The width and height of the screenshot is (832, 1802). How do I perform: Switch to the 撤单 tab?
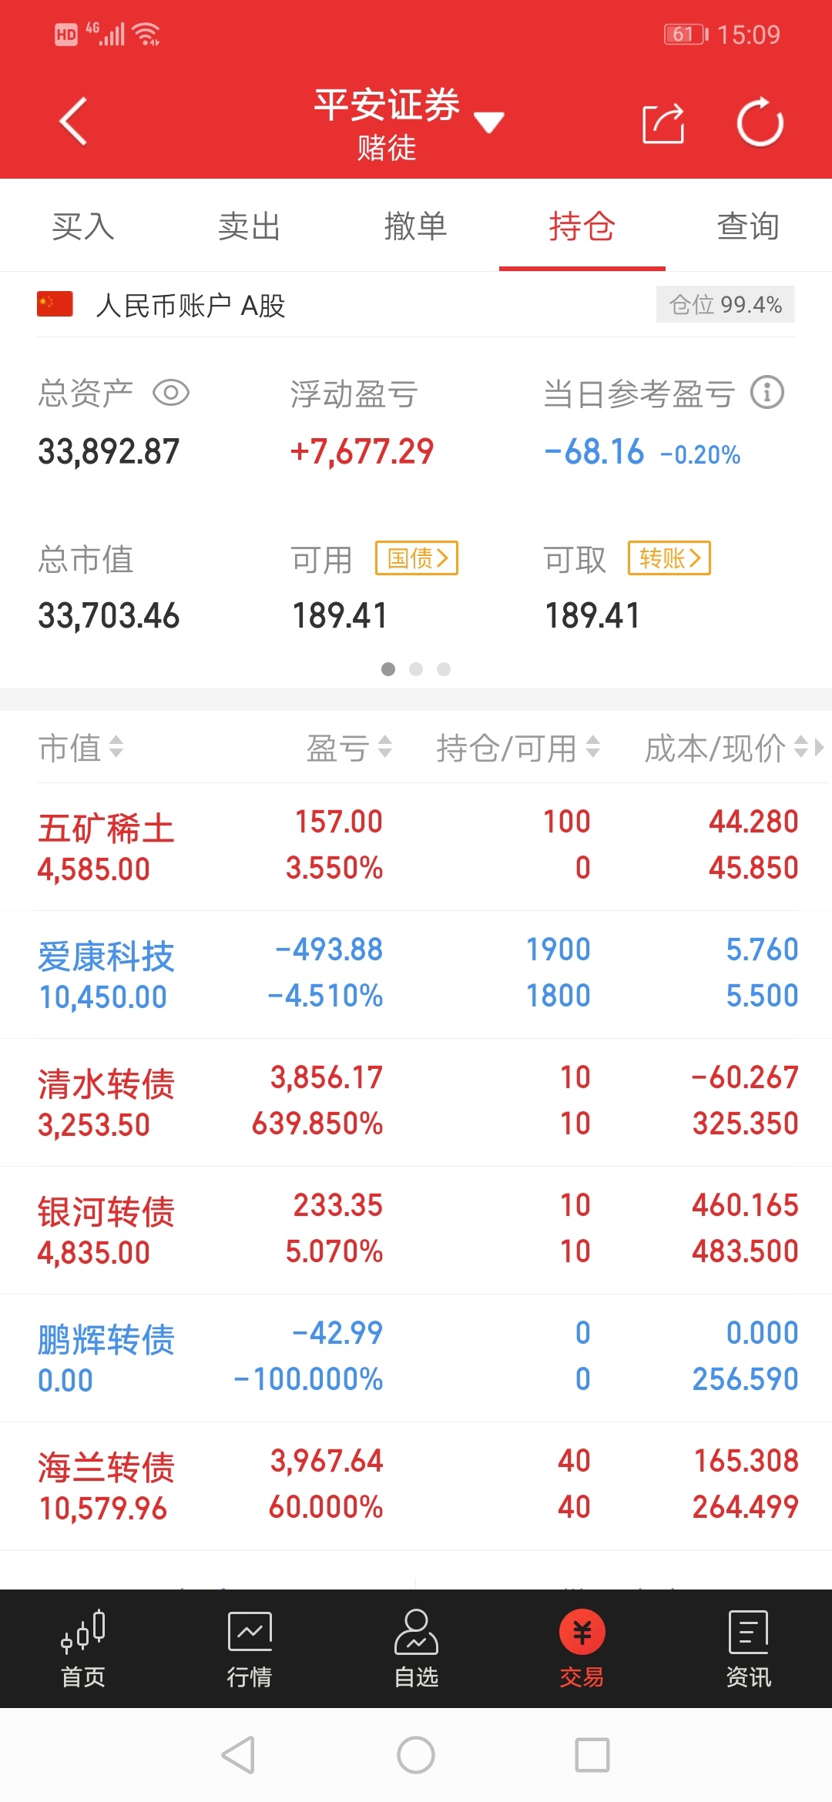(x=416, y=226)
